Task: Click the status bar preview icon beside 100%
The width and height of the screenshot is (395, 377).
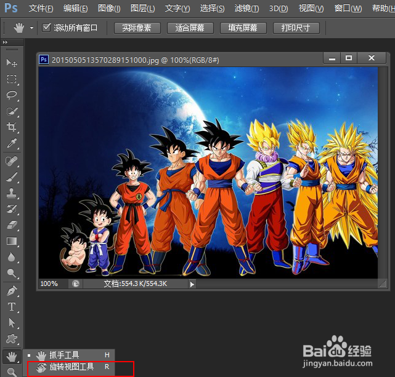Action: (x=76, y=284)
